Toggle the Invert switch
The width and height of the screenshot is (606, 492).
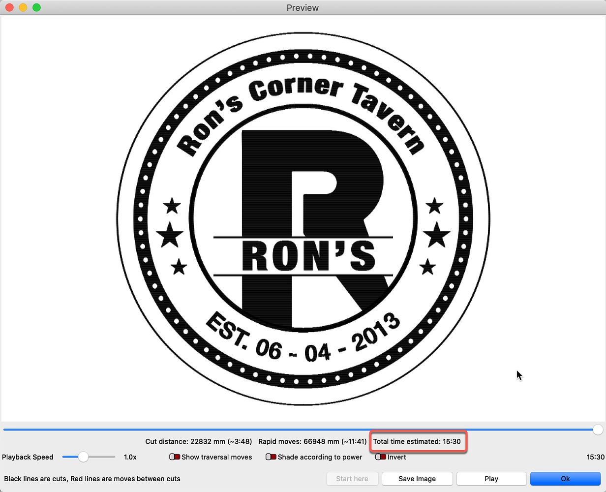tap(381, 457)
